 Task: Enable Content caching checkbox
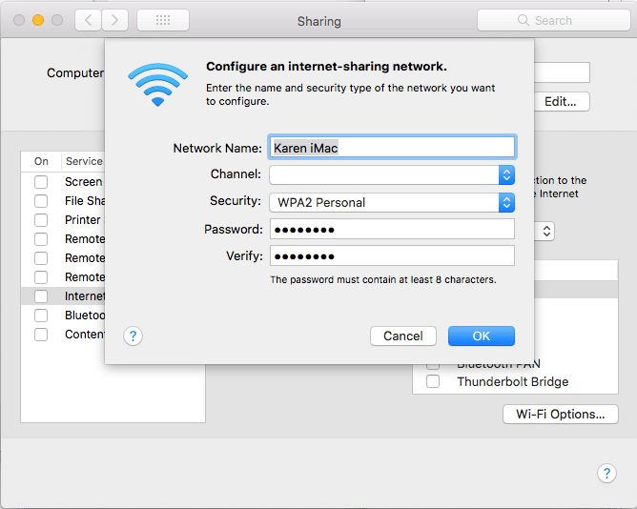[x=41, y=335]
